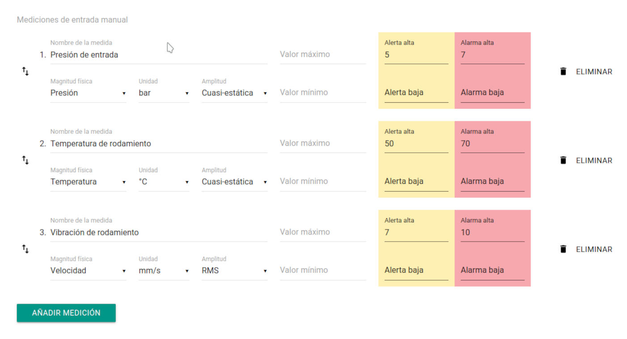Click trash icon for Vibración de rodamiento row
The image size is (627, 339).
tap(563, 249)
